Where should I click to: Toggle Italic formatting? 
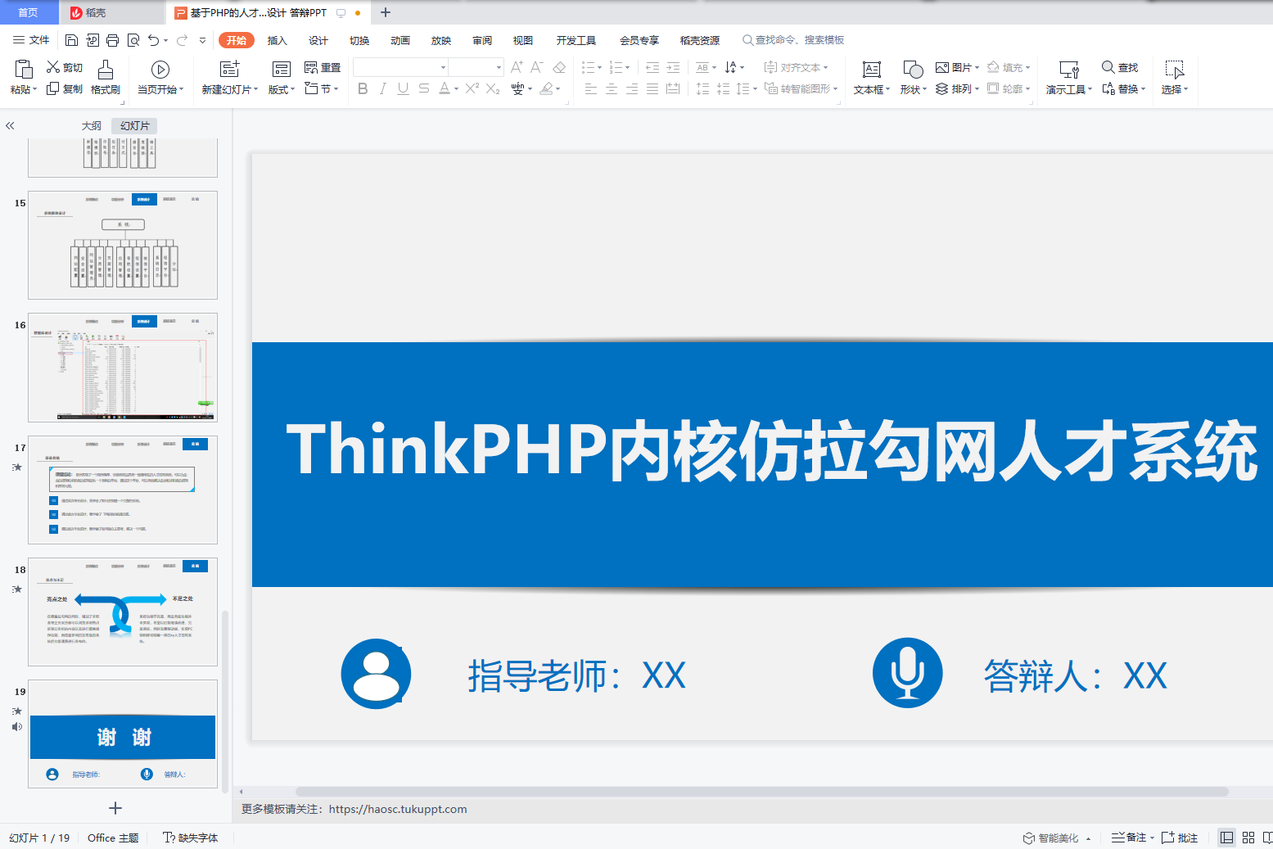coord(383,88)
